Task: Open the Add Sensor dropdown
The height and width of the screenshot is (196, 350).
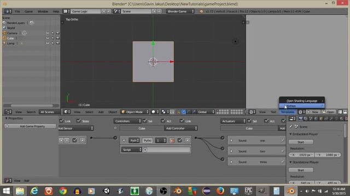Action: point(76,128)
